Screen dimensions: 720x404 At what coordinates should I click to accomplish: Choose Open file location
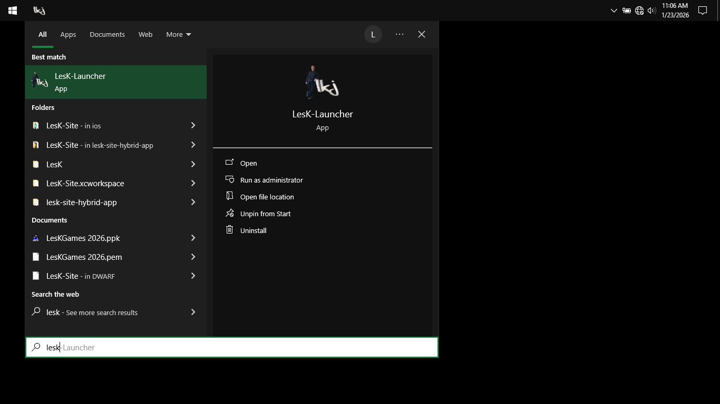(x=267, y=197)
